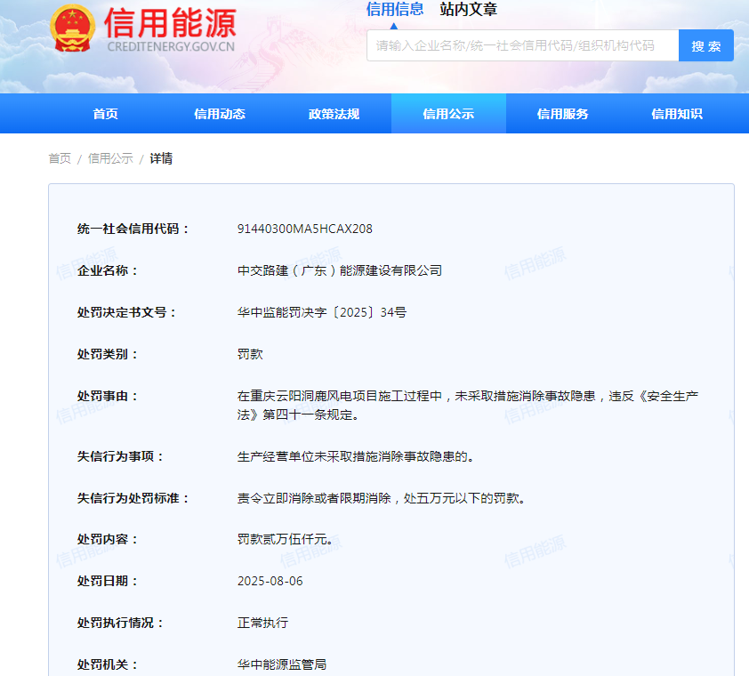
Task: Click the CREDITENERGY.GOV.CN domain text
Action: click(x=171, y=46)
